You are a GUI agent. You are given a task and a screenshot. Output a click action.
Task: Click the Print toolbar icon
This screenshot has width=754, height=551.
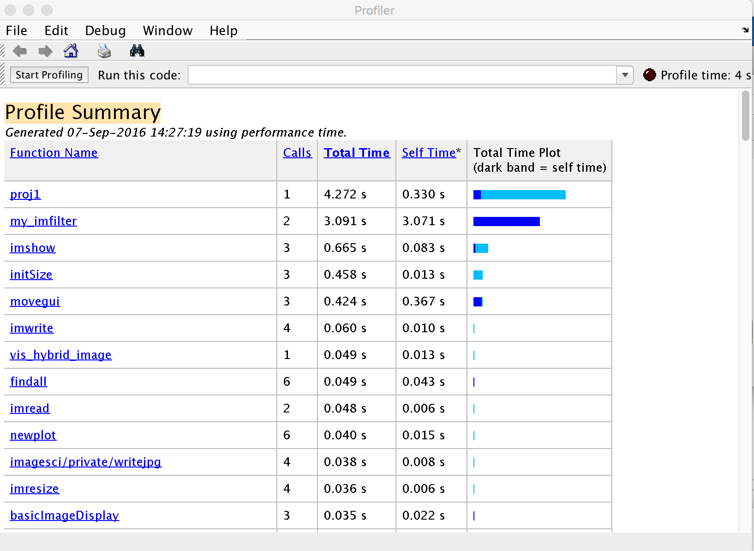(x=104, y=51)
